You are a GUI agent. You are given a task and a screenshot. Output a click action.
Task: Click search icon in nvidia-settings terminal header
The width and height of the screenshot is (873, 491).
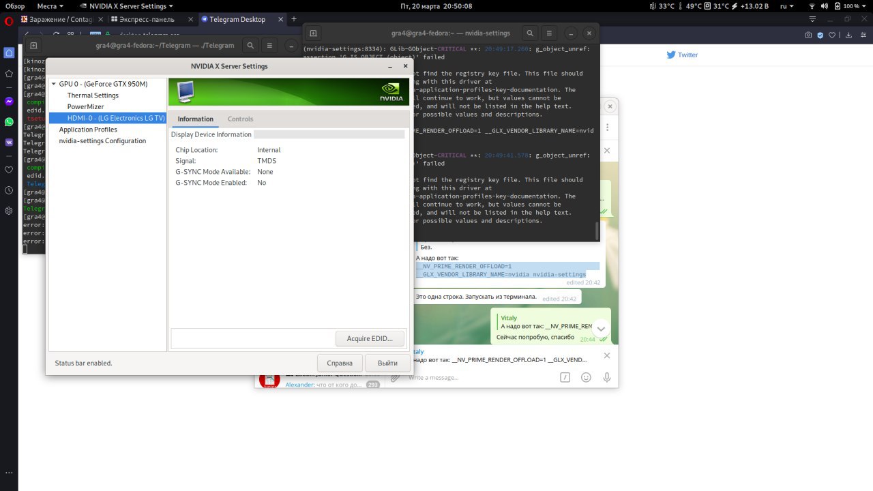[530, 33]
